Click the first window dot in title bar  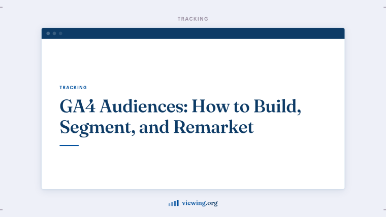tap(48, 33)
